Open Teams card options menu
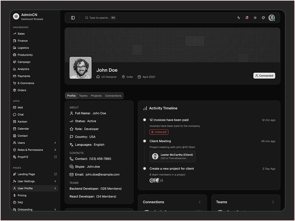This screenshot has height=221, width=295. click(x=273, y=202)
